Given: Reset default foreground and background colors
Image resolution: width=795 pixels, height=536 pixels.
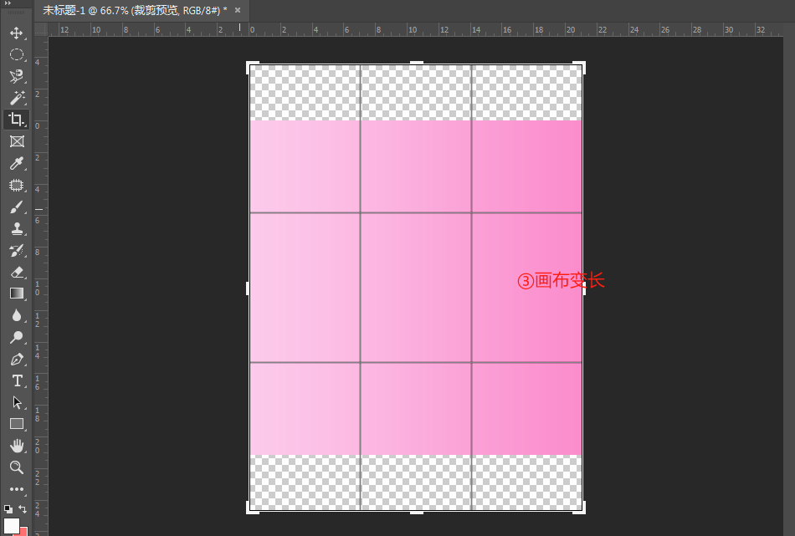Looking at the screenshot, I should 8,508.
